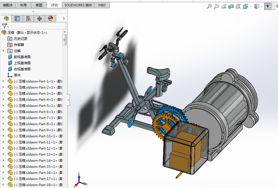Click the feature tree vertical scrollbar thumb
278x188 pixels.
click(64, 40)
